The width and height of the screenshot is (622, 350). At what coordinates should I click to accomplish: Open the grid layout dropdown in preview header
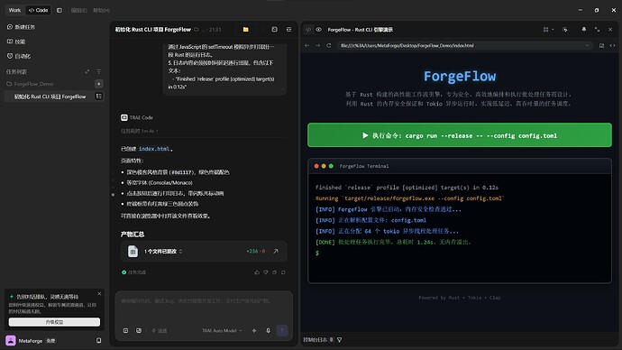click(x=548, y=30)
